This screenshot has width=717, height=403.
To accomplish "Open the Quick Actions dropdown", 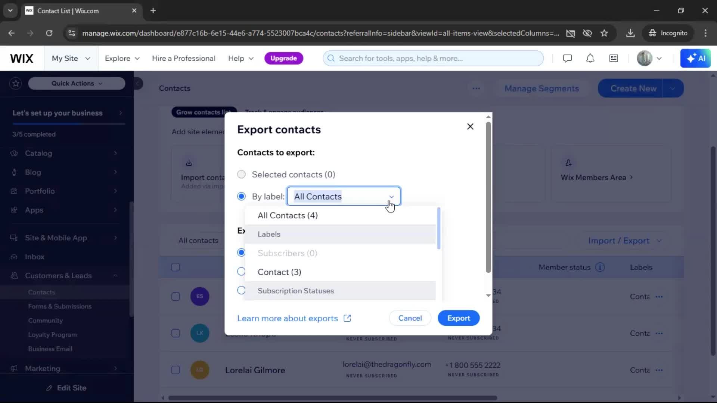I will pyautogui.click(x=77, y=83).
